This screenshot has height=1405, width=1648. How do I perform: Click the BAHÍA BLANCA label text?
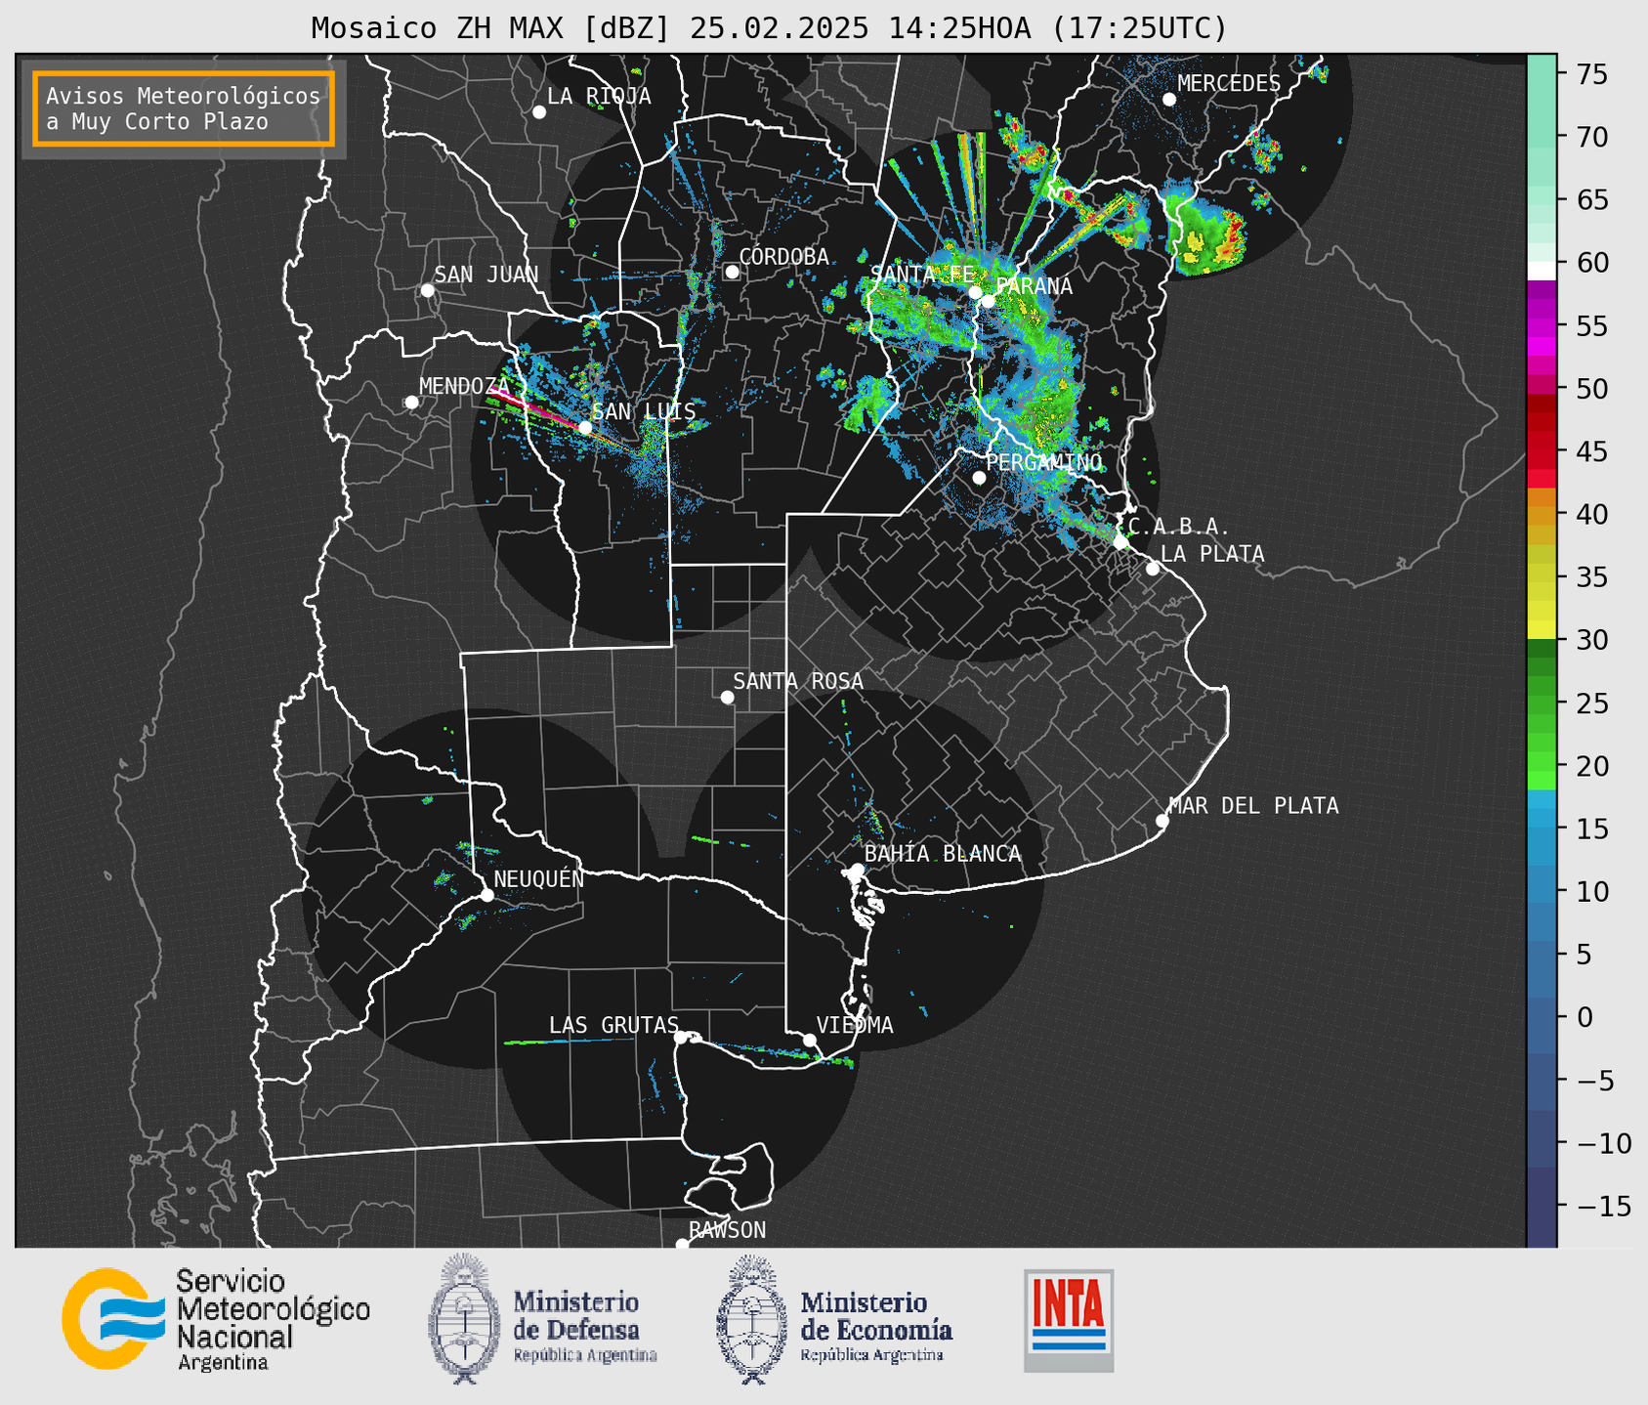click(943, 854)
